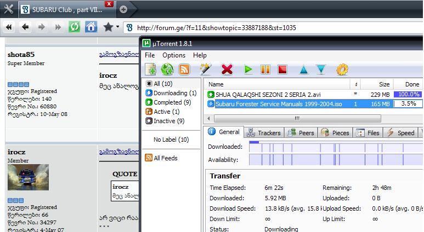This screenshot has width=424, height=232.
Task: Remove selected torrent red X icon
Action: [227, 69]
